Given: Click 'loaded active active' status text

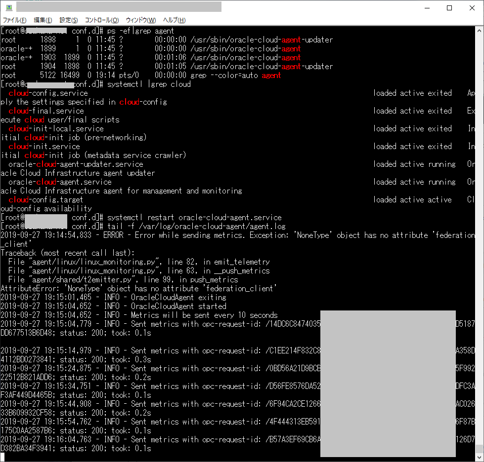Looking at the screenshot, I should coord(412,200).
